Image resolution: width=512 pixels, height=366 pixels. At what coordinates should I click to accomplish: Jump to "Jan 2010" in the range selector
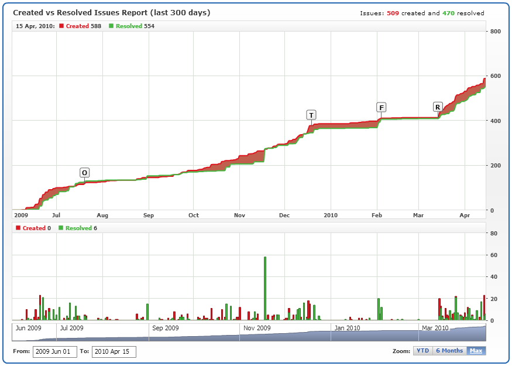pyautogui.click(x=346, y=328)
